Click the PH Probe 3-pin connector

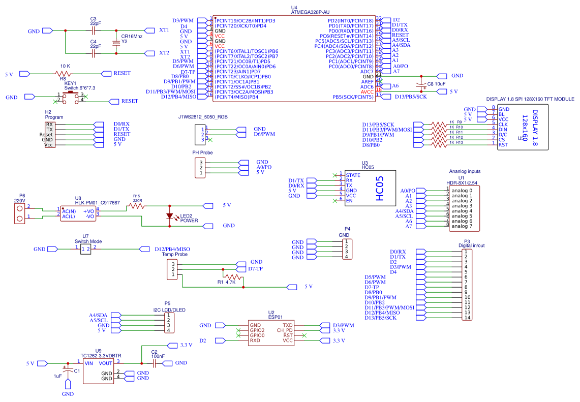point(200,168)
